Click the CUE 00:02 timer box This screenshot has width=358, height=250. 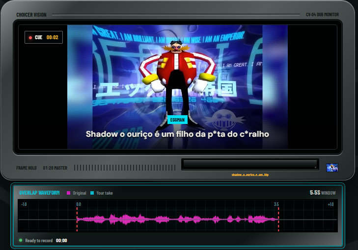click(x=44, y=37)
